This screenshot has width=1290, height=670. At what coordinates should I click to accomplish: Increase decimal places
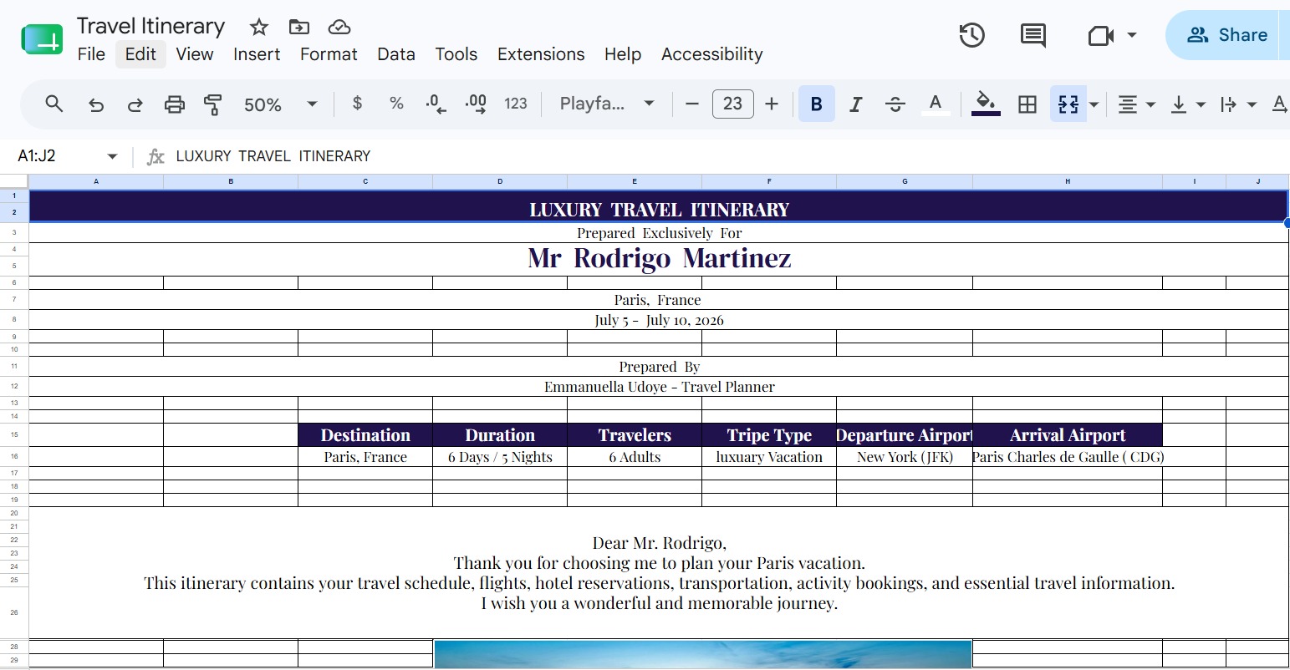point(476,104)
